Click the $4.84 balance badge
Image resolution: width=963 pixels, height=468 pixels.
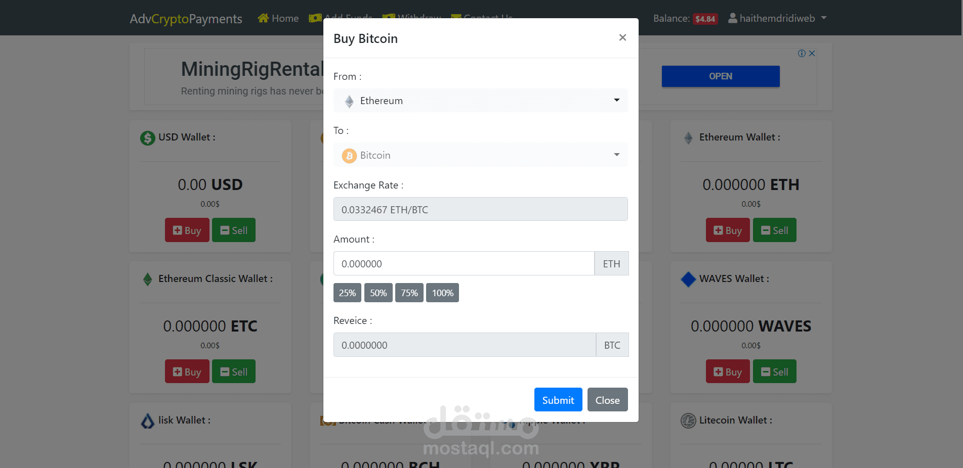705,19
